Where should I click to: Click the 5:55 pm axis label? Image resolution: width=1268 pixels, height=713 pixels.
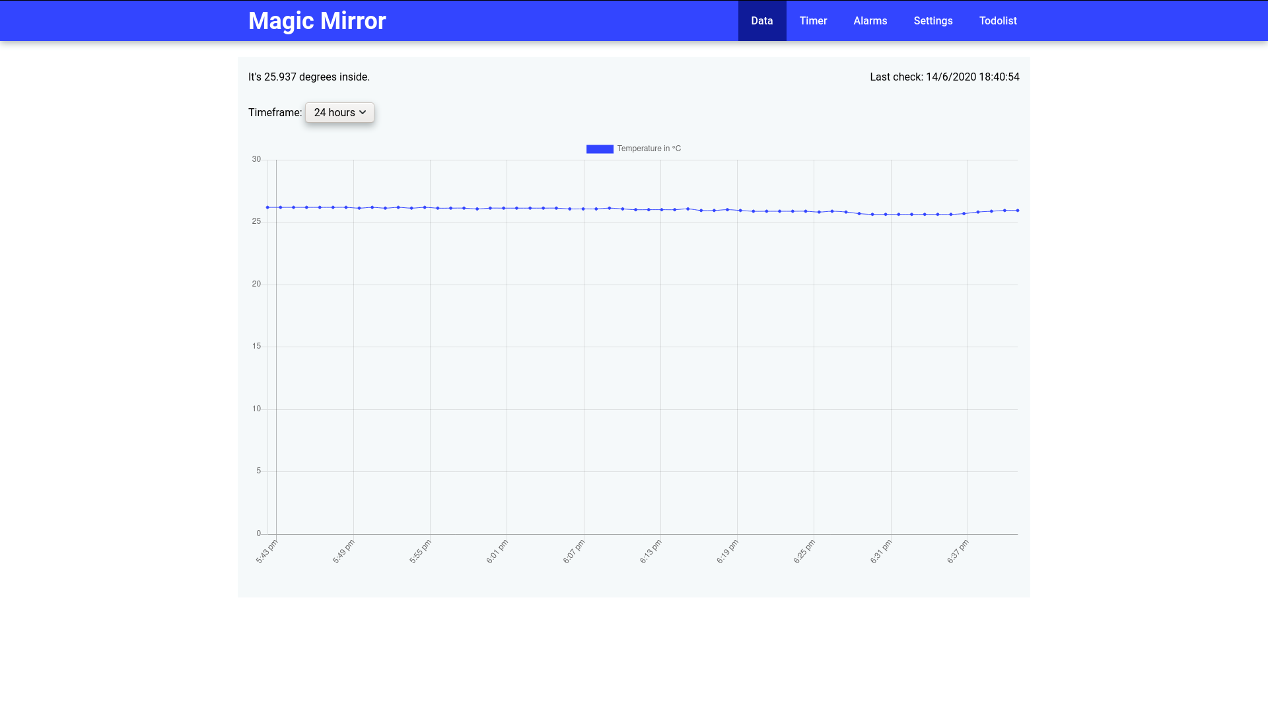tap(420, 551)
